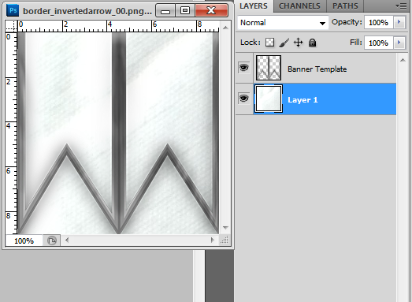Screen dimensions: 412x302
Task: Expand the Fill slider arrow
Action: (x=399, y=43)
